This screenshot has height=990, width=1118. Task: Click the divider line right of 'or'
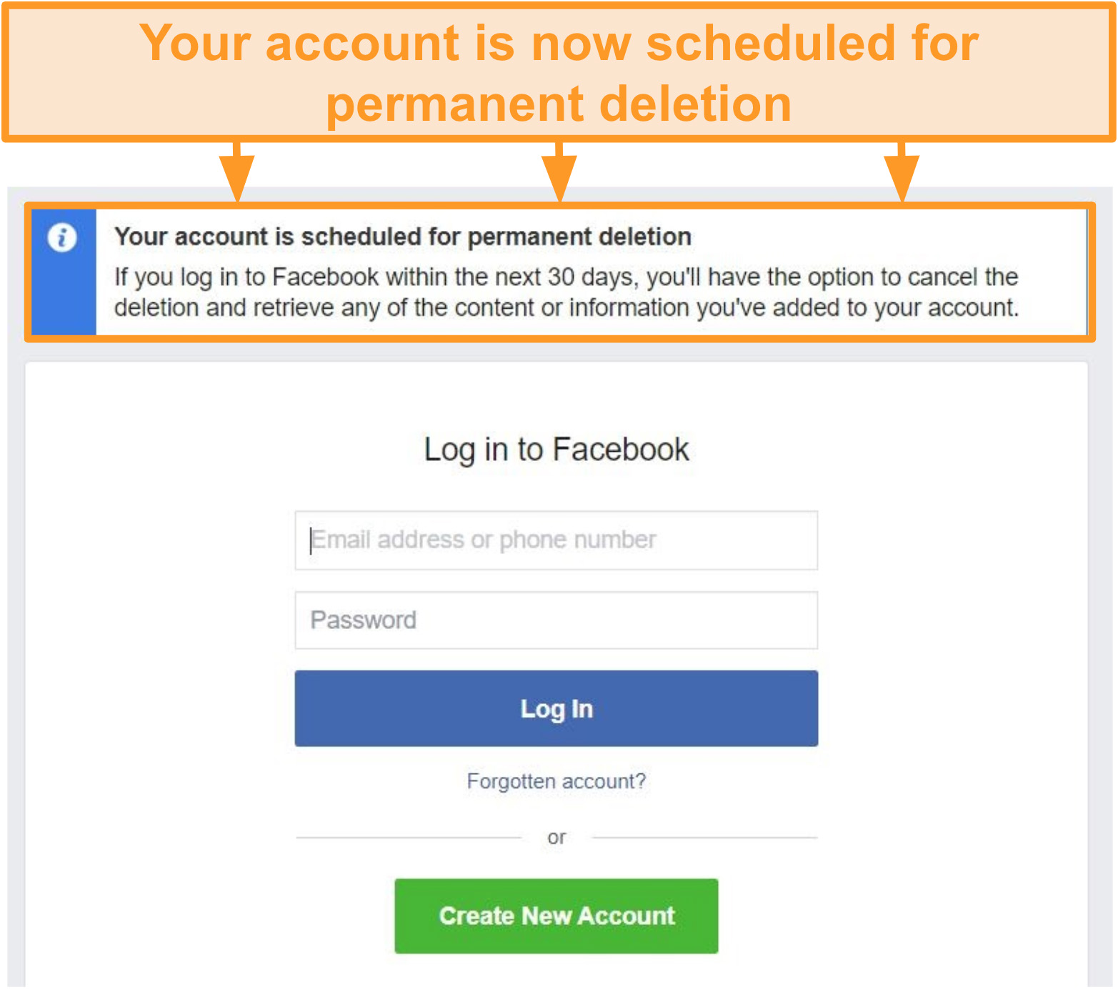[705, 837]
